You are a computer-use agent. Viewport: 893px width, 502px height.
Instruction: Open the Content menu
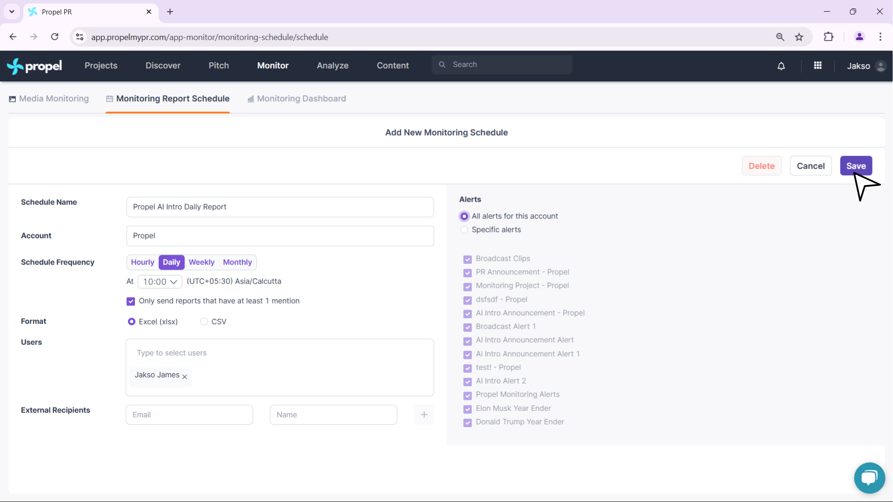393,66
